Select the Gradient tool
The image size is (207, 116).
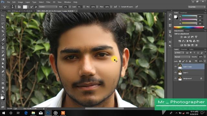click(x=3, y=59)
